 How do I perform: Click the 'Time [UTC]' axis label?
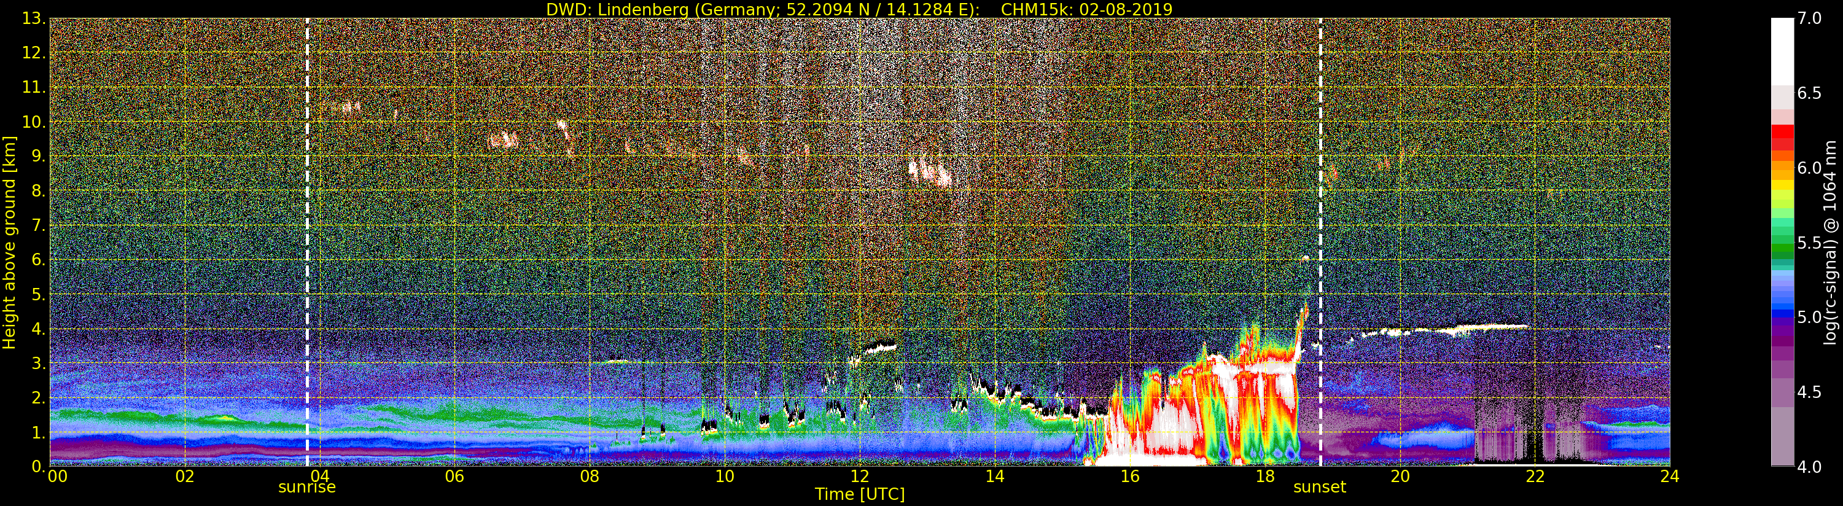tap(860, 494)
